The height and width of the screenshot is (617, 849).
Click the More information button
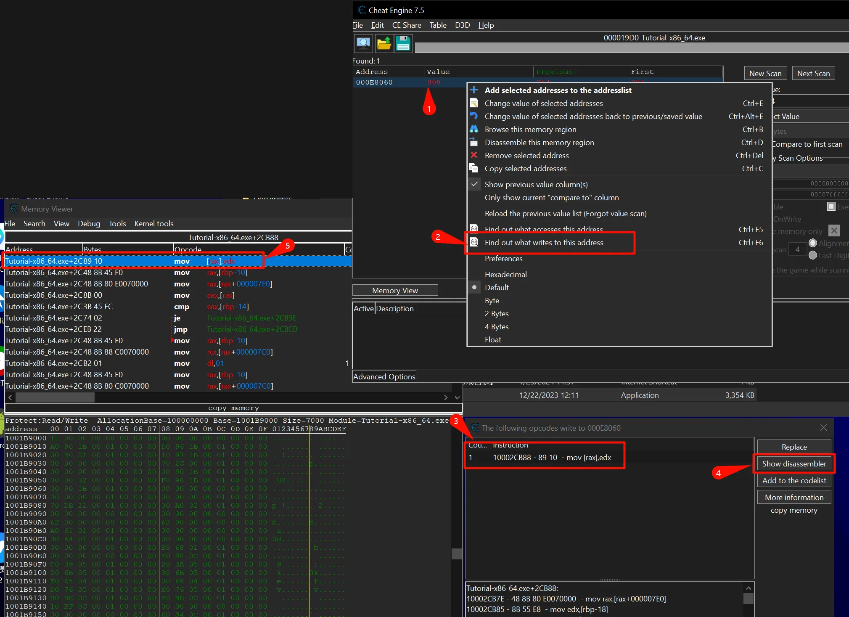click(794, 497)
